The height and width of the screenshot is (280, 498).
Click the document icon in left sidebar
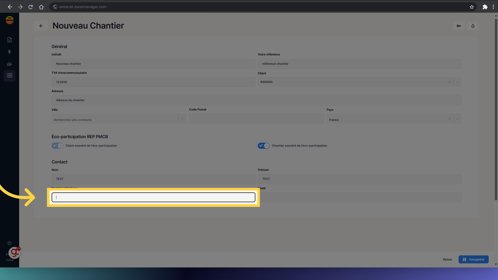[x=10, y=40]
